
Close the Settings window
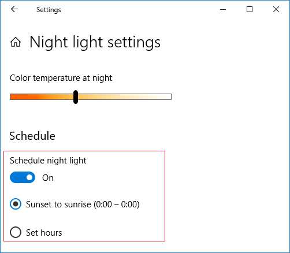[276, 9]
